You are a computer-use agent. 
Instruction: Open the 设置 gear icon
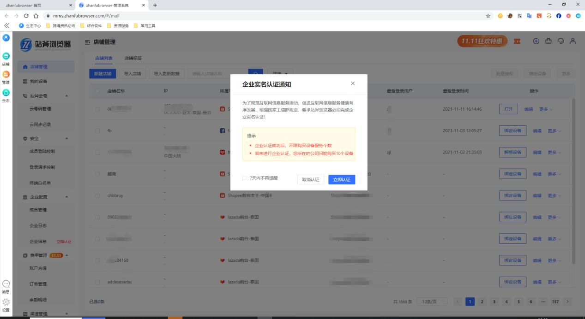pyautogui.click(x=6, y=302)
